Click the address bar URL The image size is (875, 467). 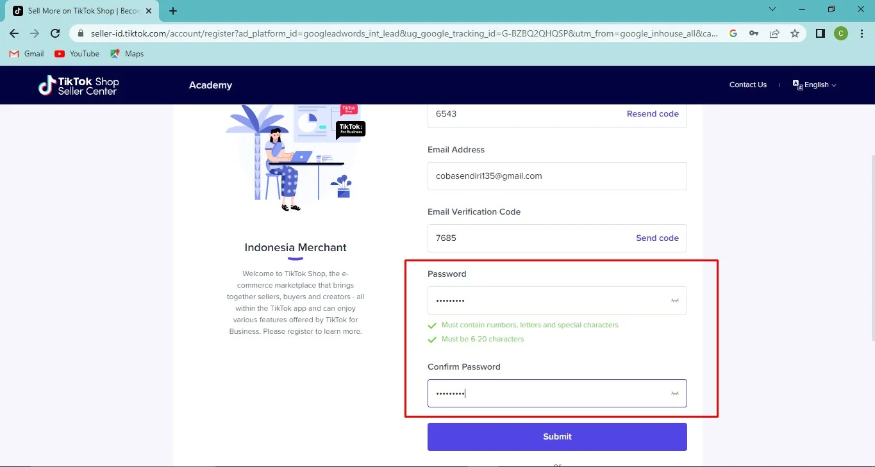[x=404, y=33]
